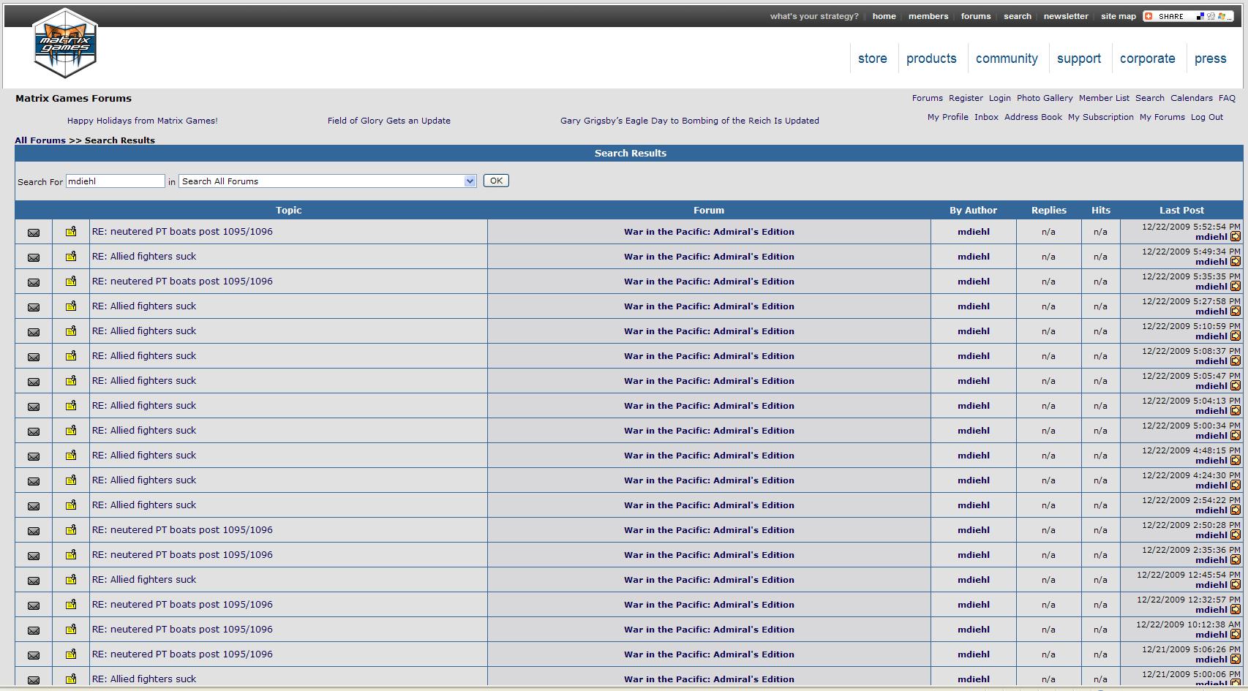Open the store menu
The width and height of the screenshot is (1248, 691).
point(872,58)
